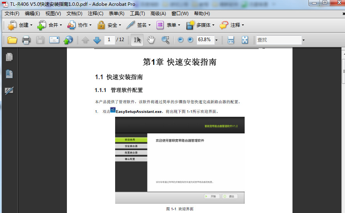
Task: Open the 注释(C) menu
Action: pos(96,14)
